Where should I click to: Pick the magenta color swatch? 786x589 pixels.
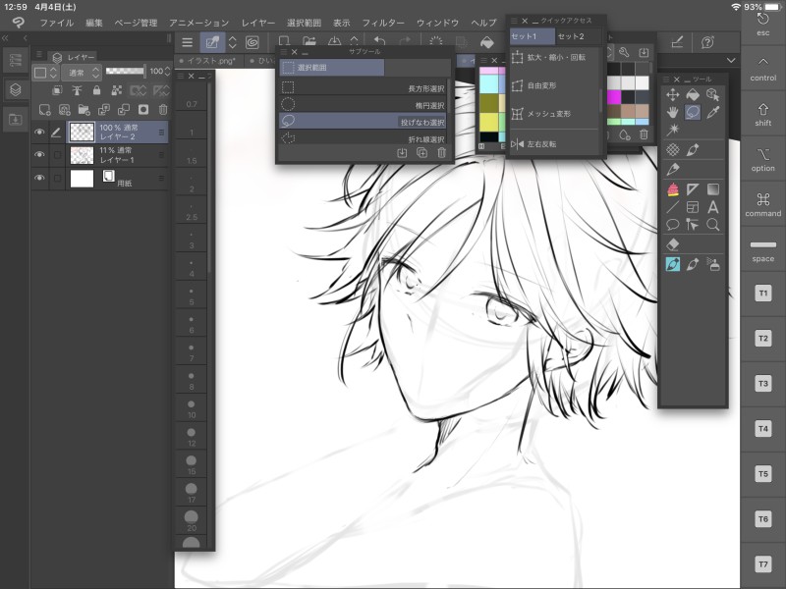[614, 96]
